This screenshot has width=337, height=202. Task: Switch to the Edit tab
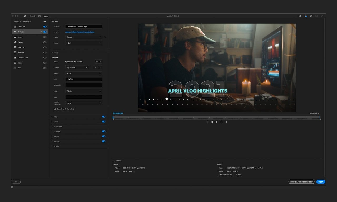(x=39, y=16)
